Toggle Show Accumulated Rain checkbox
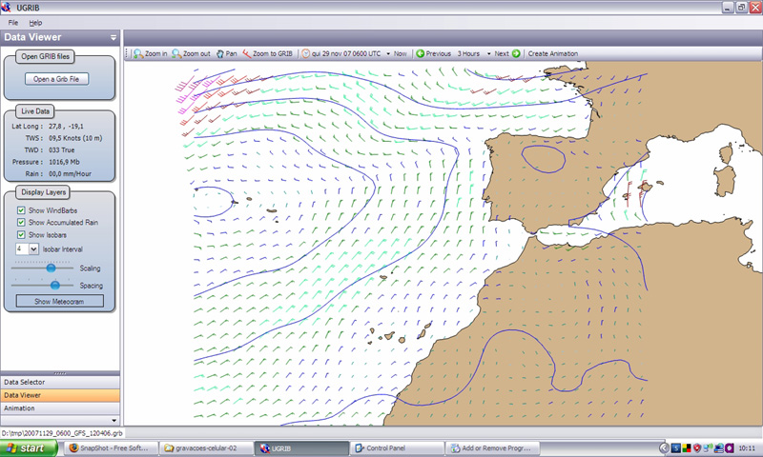763x457 pixels. click(x=21, y=223)
